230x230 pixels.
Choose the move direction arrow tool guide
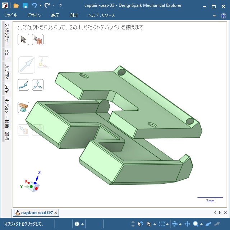click(x=27, y=65)
